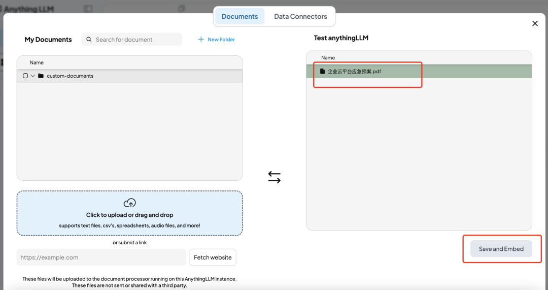Screen dimensions: 548x290
Task: Click the custom-documents folder icon
Action: tap(41, 76)
